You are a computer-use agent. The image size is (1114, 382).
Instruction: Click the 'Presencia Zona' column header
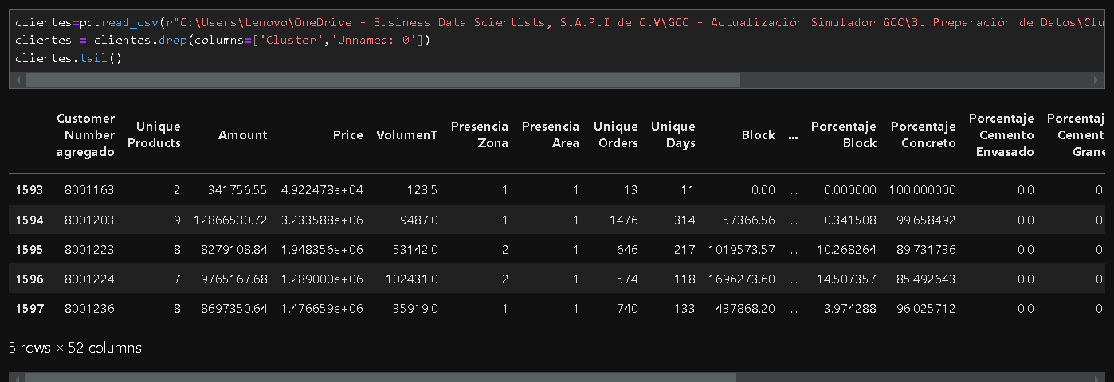tap(479, 135)
